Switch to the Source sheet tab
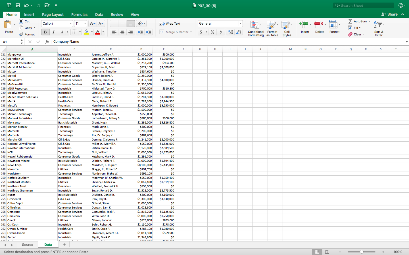This screenshot has width=409, height=255. pyautogui.click(x=27, y=245)
